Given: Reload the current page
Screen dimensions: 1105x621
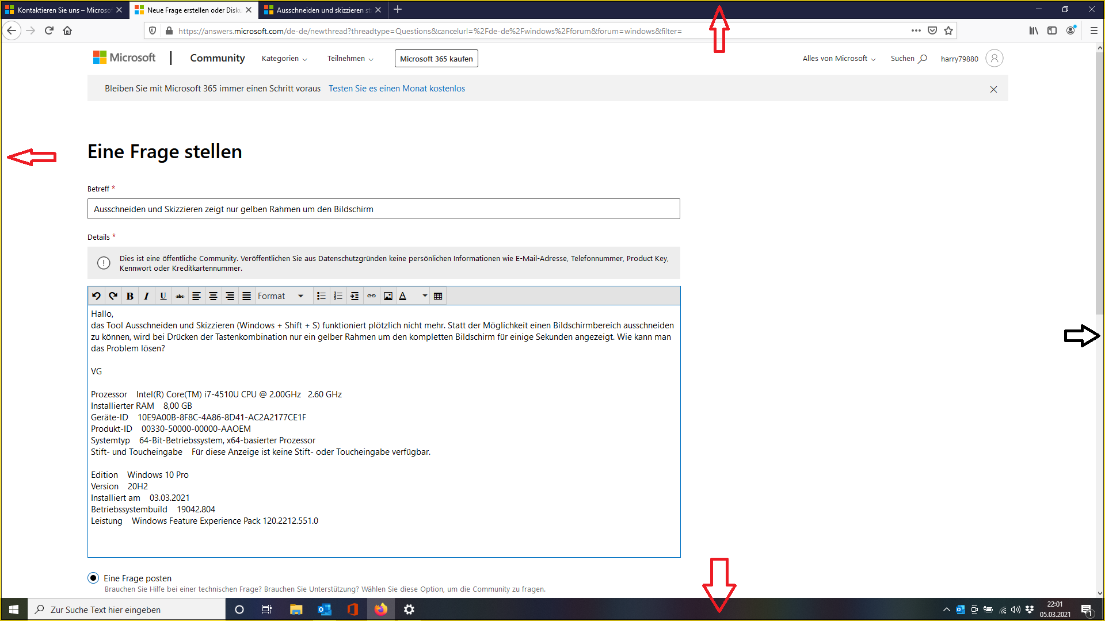Looking at the screenshot, I should coord(49,30).
